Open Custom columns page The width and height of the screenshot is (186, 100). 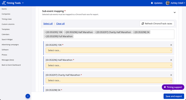pyautogui.click(x=8, y=24)
